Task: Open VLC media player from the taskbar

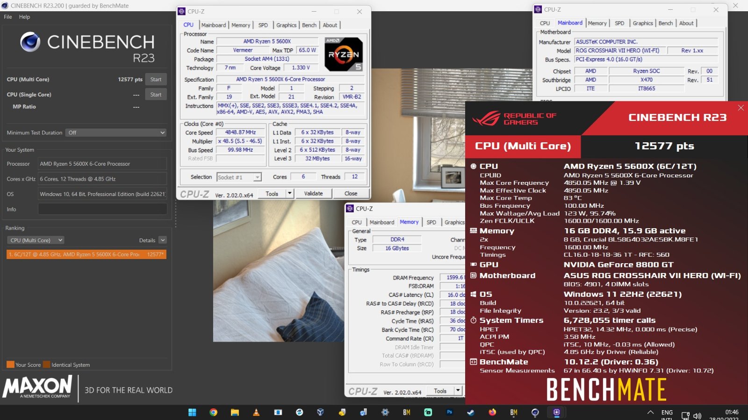Action: (256, 412)
